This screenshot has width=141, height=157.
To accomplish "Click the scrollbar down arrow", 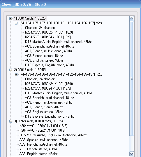I will coord(132,154).
